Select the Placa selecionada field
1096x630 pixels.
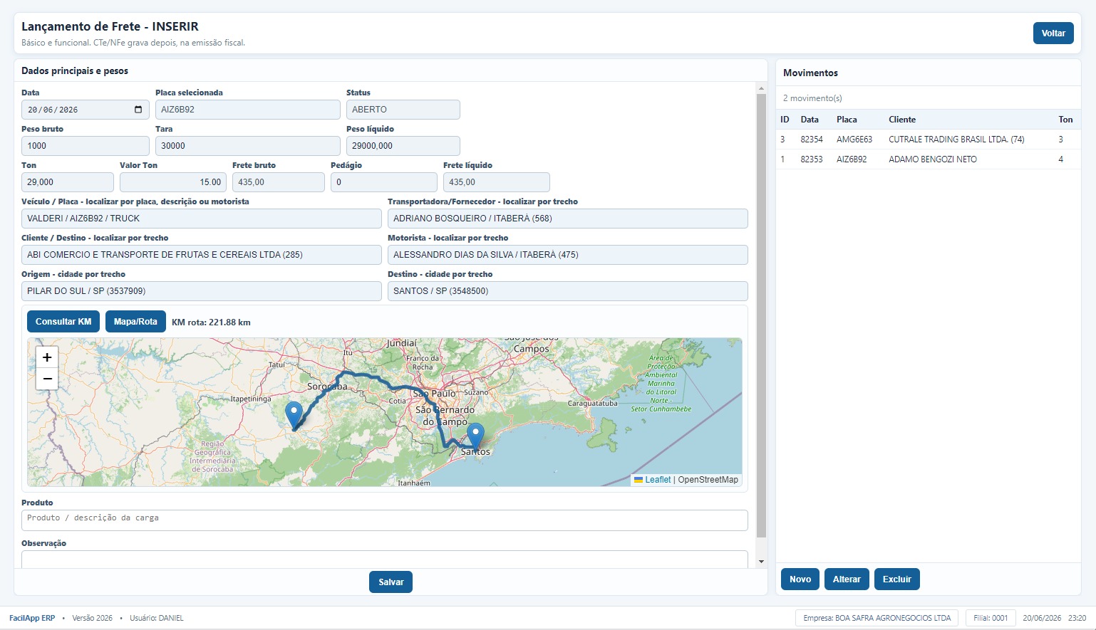[x=248, y=110]
